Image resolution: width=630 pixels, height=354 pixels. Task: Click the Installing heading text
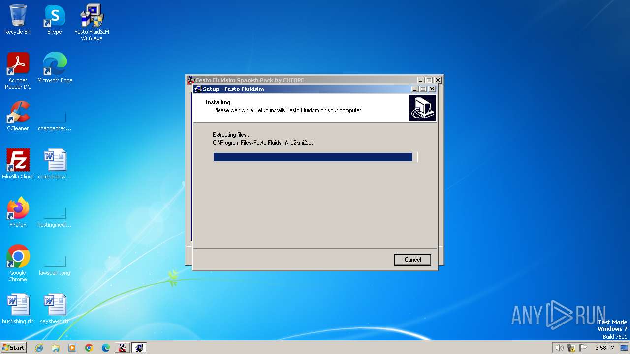tap(218, 102)
